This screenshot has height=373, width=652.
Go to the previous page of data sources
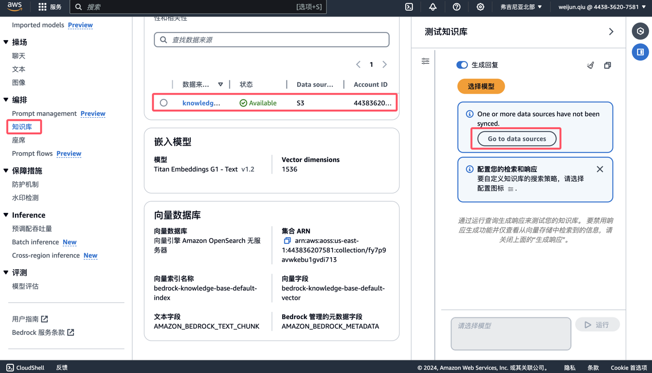coord(358,64)
